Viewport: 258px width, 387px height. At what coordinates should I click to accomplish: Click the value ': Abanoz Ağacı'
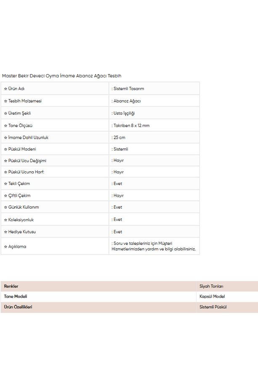126,101
